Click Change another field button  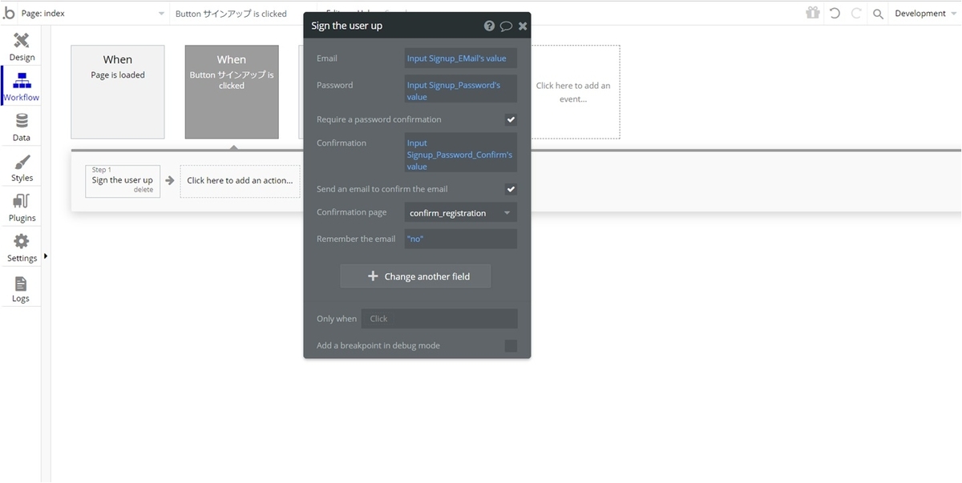[416, 276]
